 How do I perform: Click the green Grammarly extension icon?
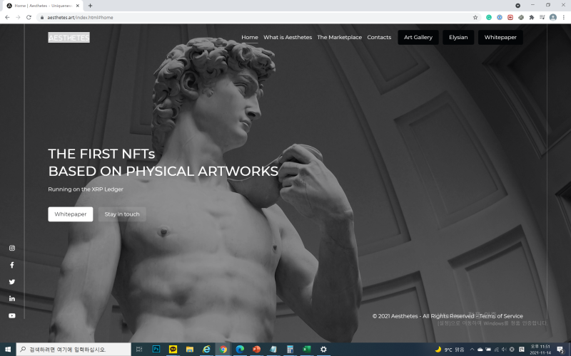[x=489, y=17]
